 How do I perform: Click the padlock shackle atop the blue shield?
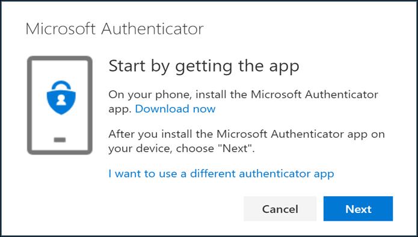point(61,85)
